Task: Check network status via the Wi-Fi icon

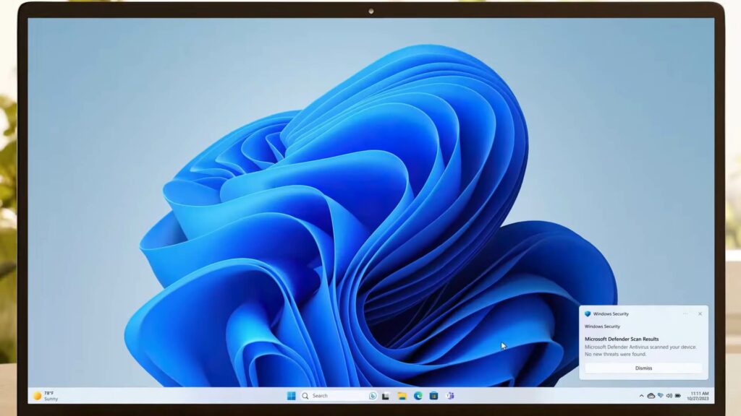Action: click(661, 395)
